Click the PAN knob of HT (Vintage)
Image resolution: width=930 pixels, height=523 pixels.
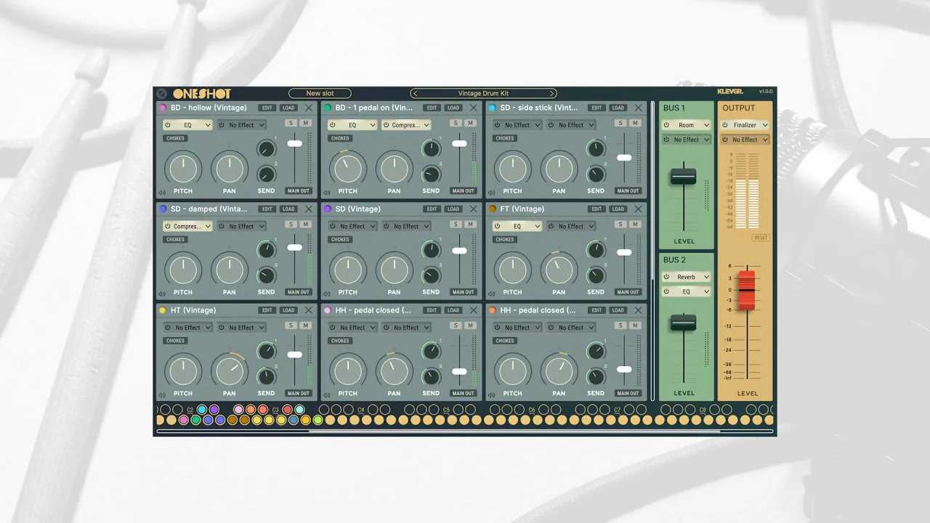[230, 370]
